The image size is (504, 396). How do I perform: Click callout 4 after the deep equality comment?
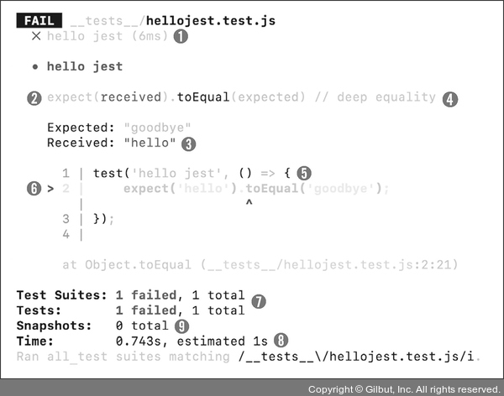click(x=450, y=98)
